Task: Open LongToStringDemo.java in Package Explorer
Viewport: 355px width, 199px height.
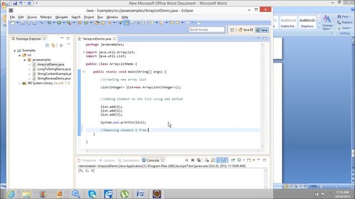Action: point(54,69)
